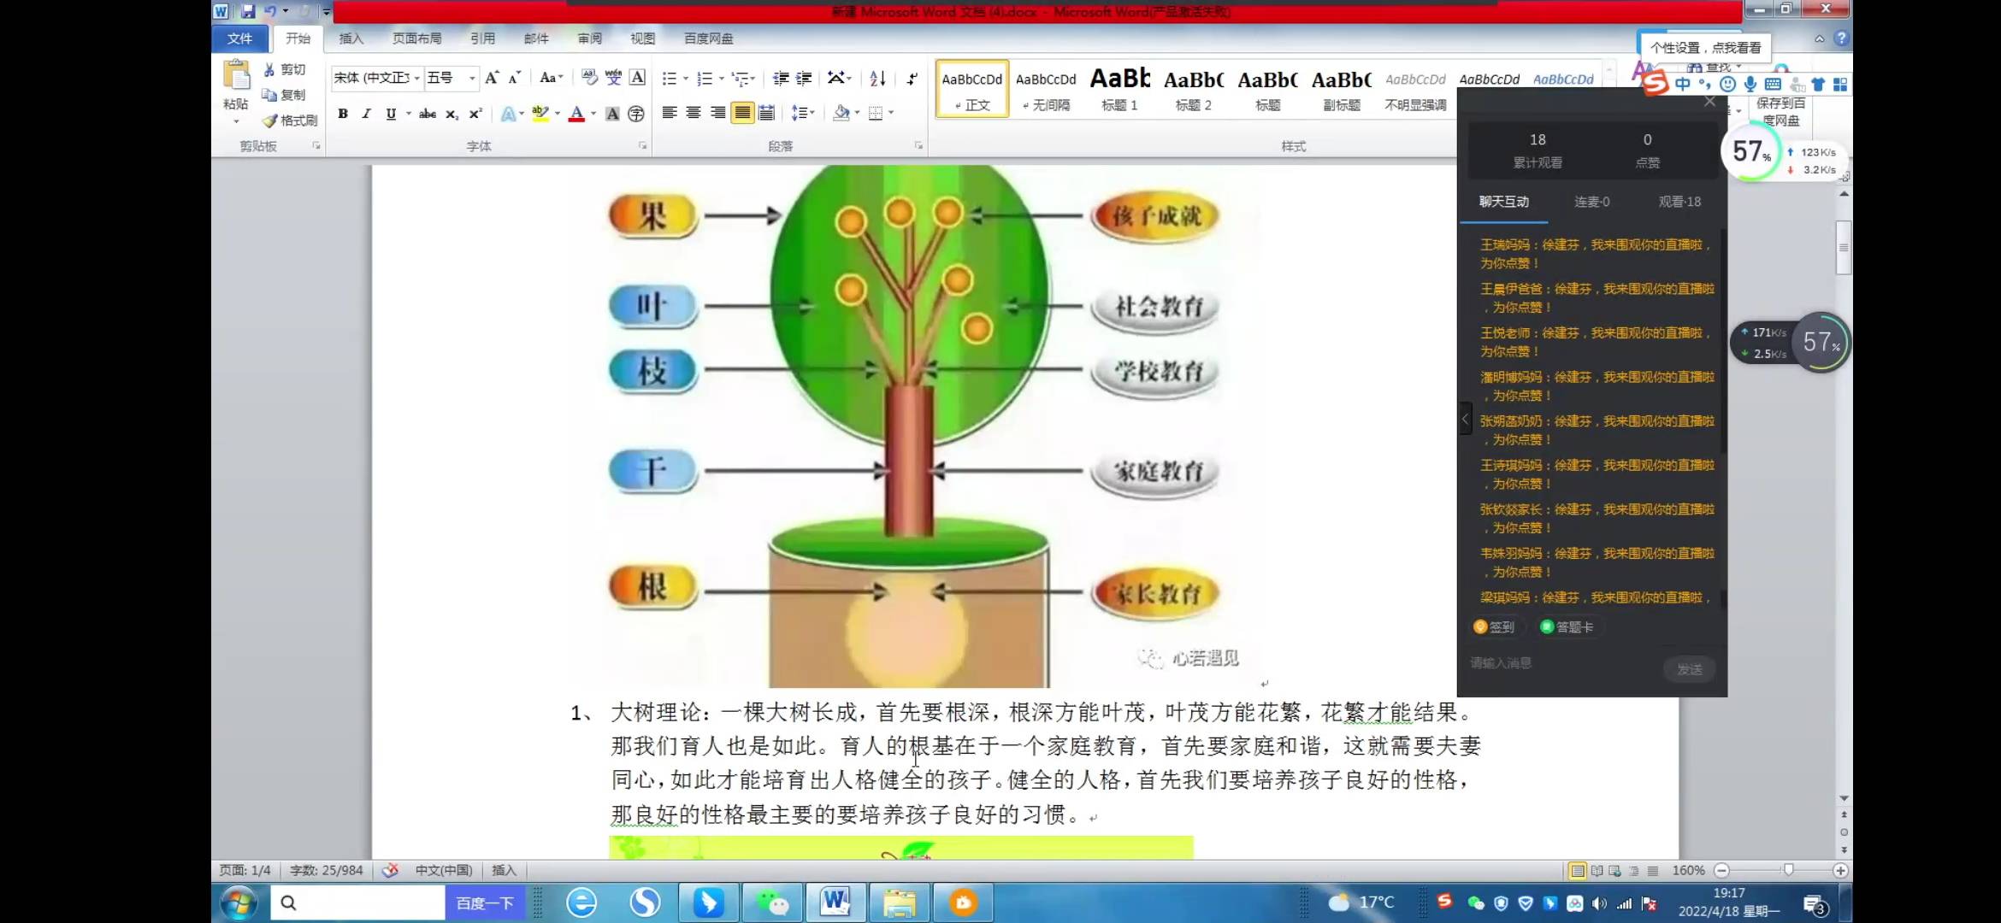Image resolution: width=2001 pixels, height=923 pixels.
Task: Switch to the 插入 ribbon tab
Action: [351, 38]
